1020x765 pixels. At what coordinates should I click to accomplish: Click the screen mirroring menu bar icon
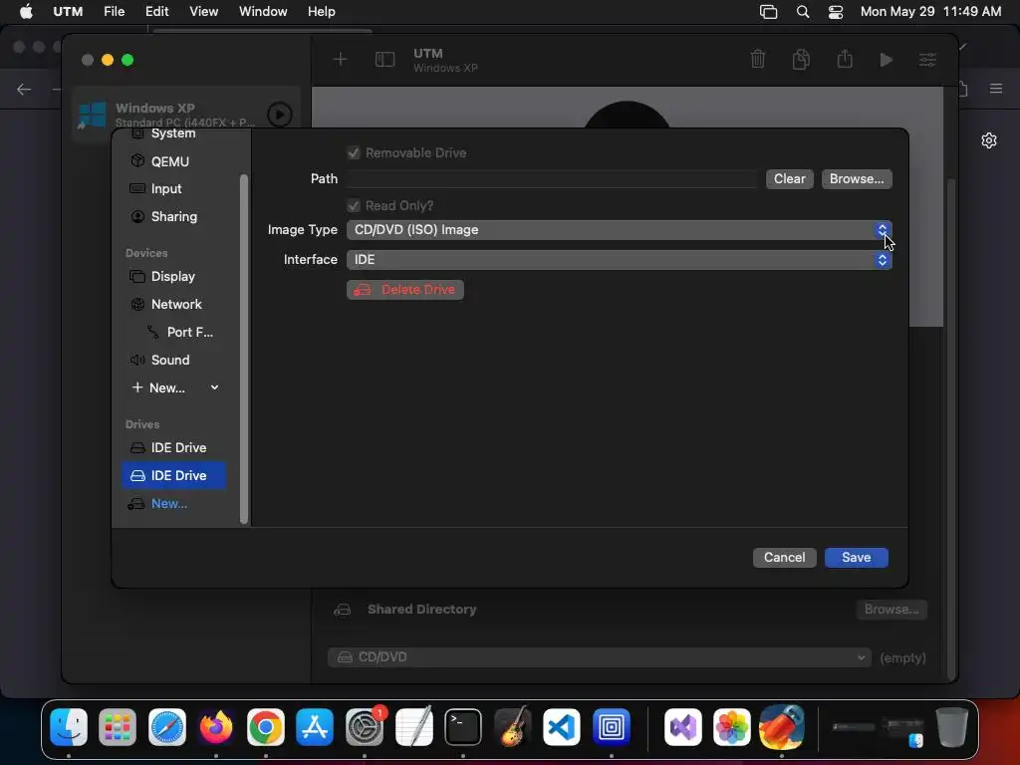pos(768,12)
